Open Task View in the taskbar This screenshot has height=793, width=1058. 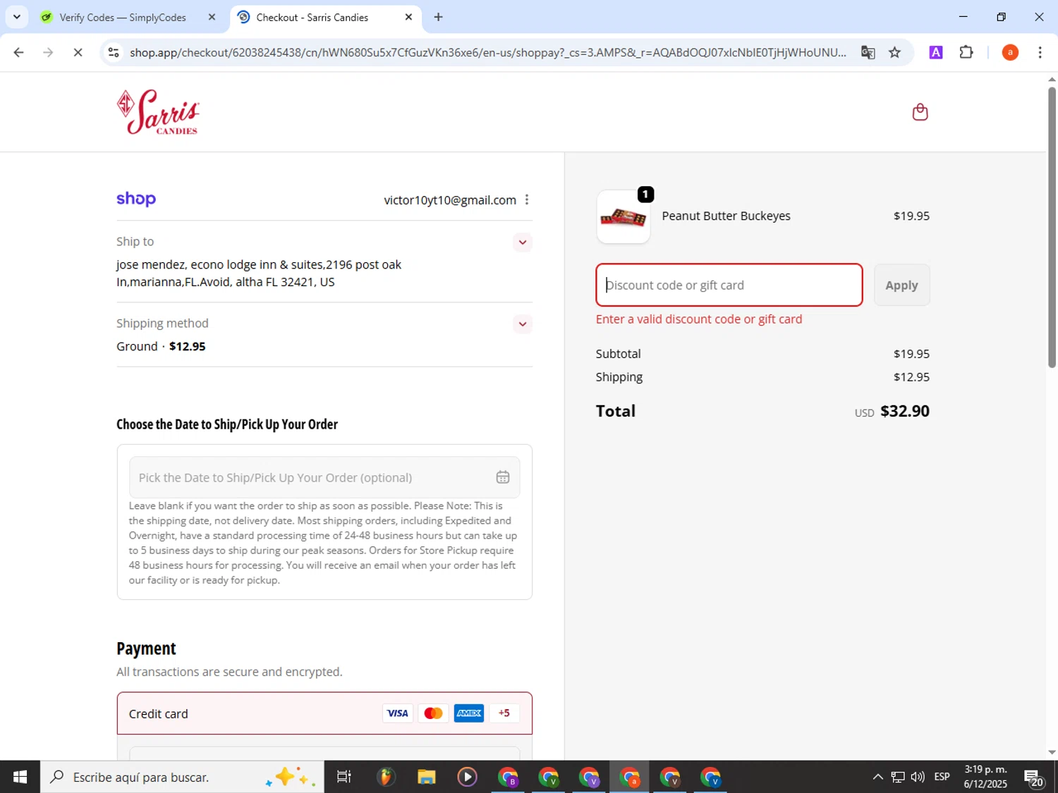pos(343,777)
